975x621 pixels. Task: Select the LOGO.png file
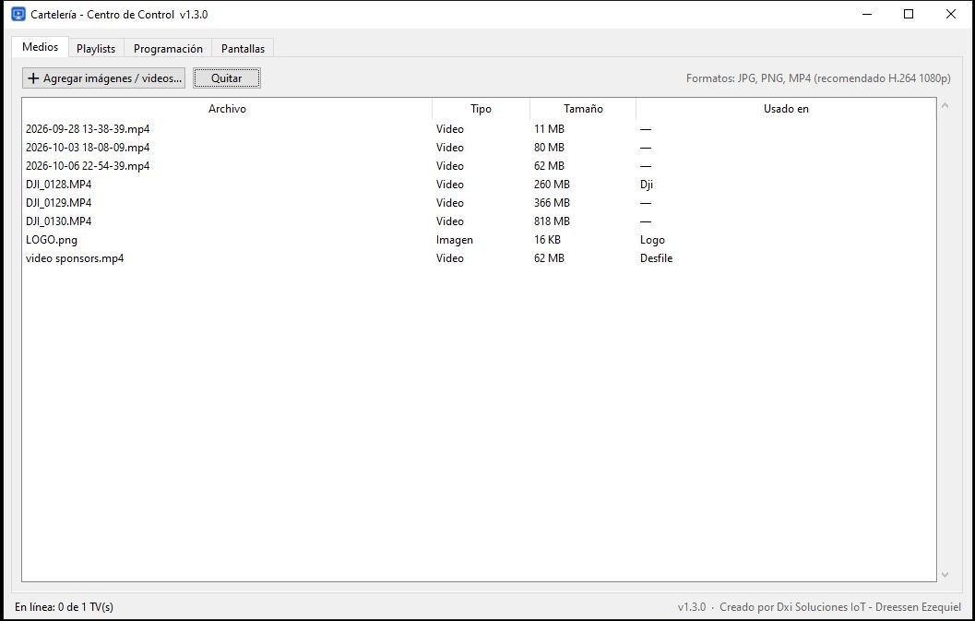click(479, 240)
